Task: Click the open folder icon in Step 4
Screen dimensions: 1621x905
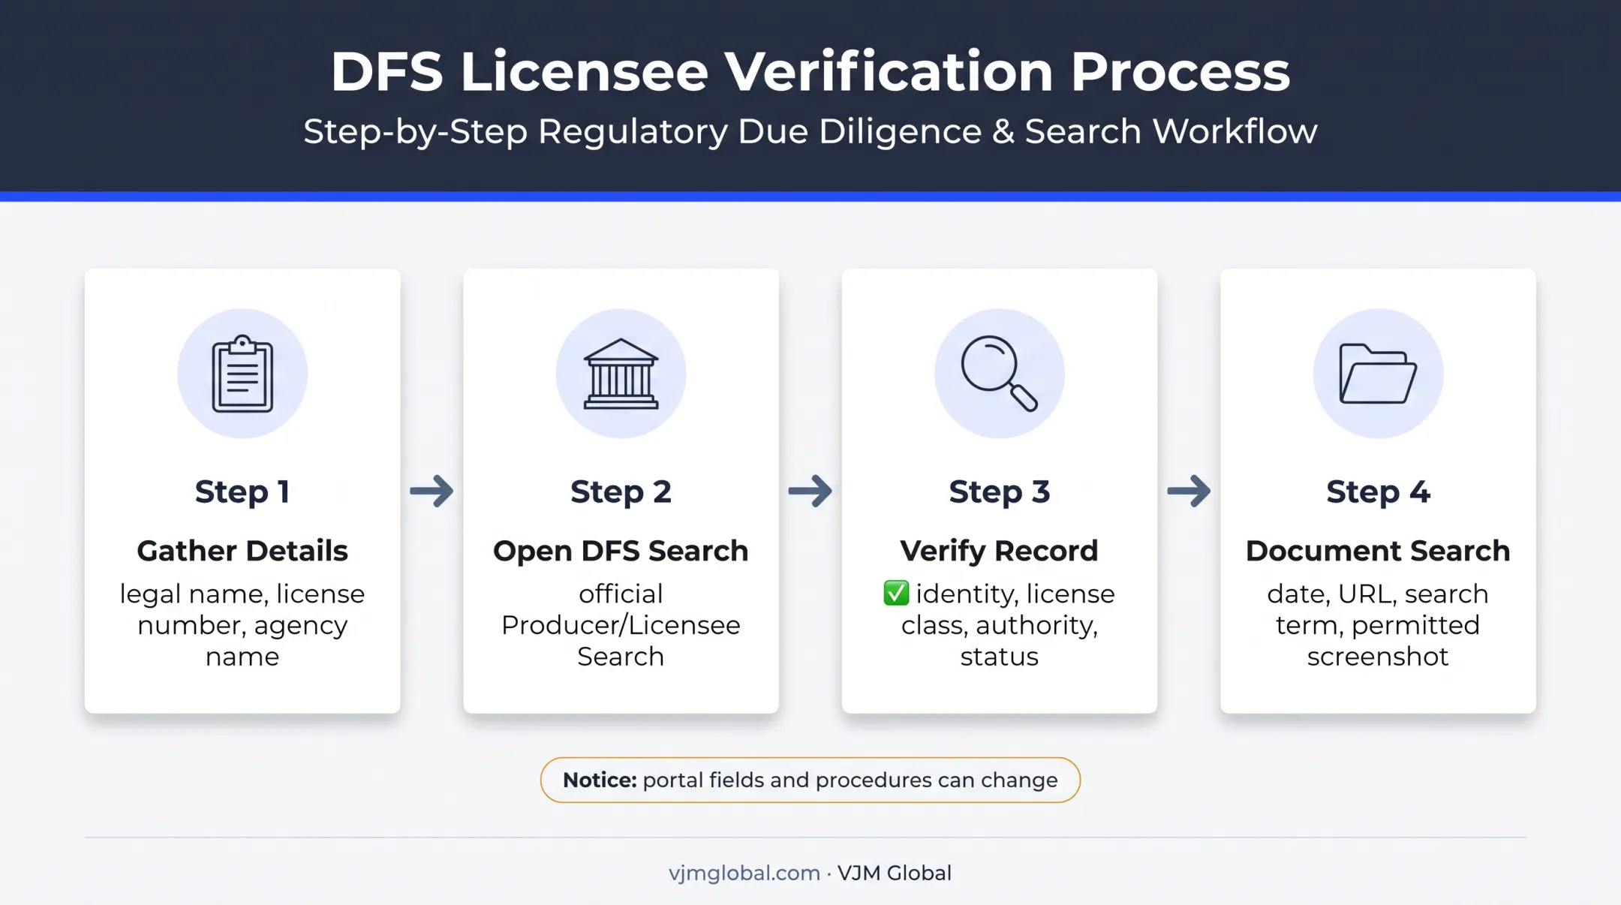Action: (1378, 374)
